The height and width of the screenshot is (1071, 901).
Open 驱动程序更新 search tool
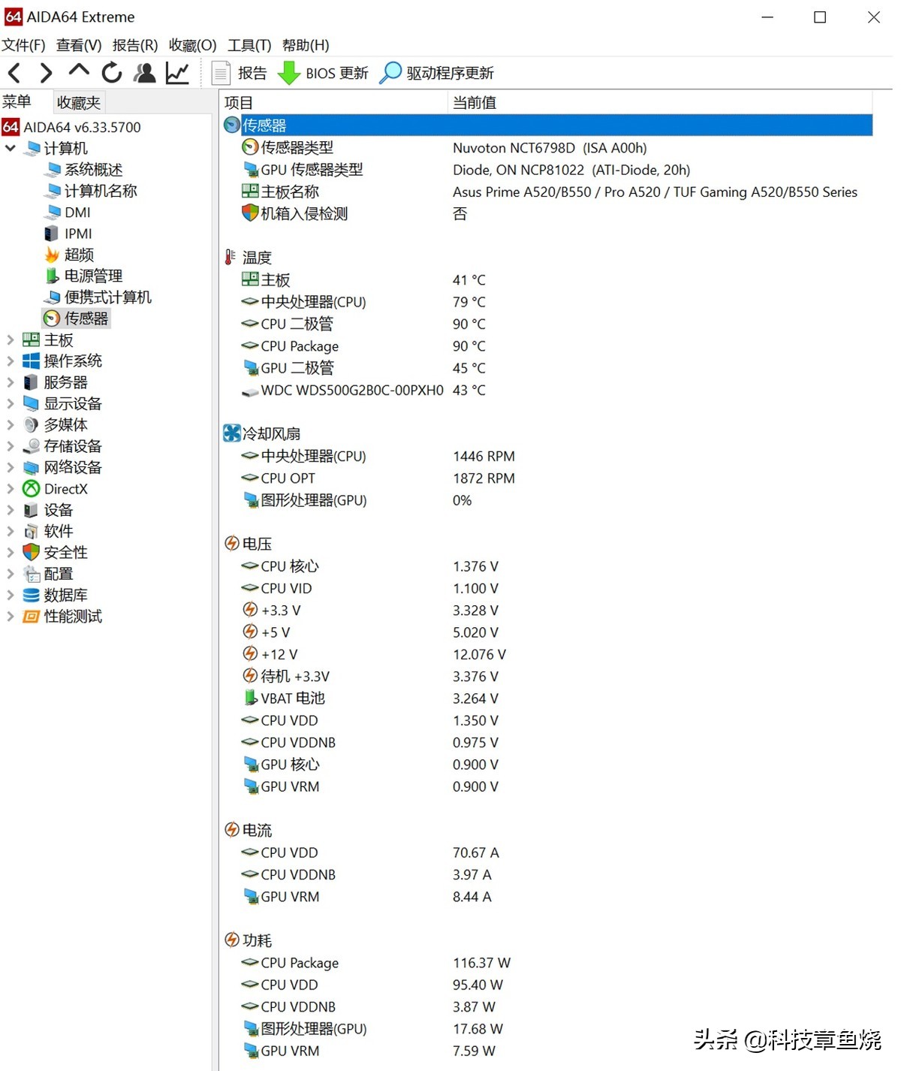click(x=390, y=73)
